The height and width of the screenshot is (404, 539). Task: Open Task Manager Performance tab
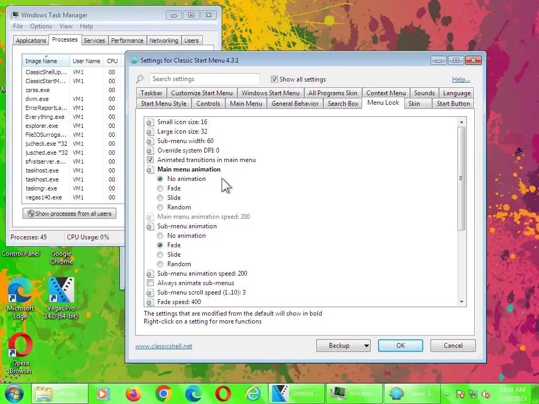point(127,41)
